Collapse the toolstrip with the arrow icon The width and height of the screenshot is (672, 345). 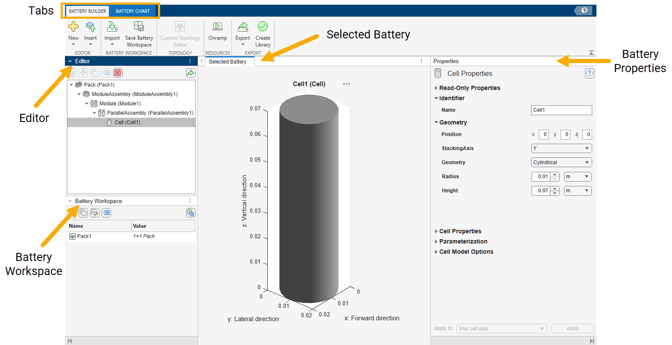[x=591, y=53]
